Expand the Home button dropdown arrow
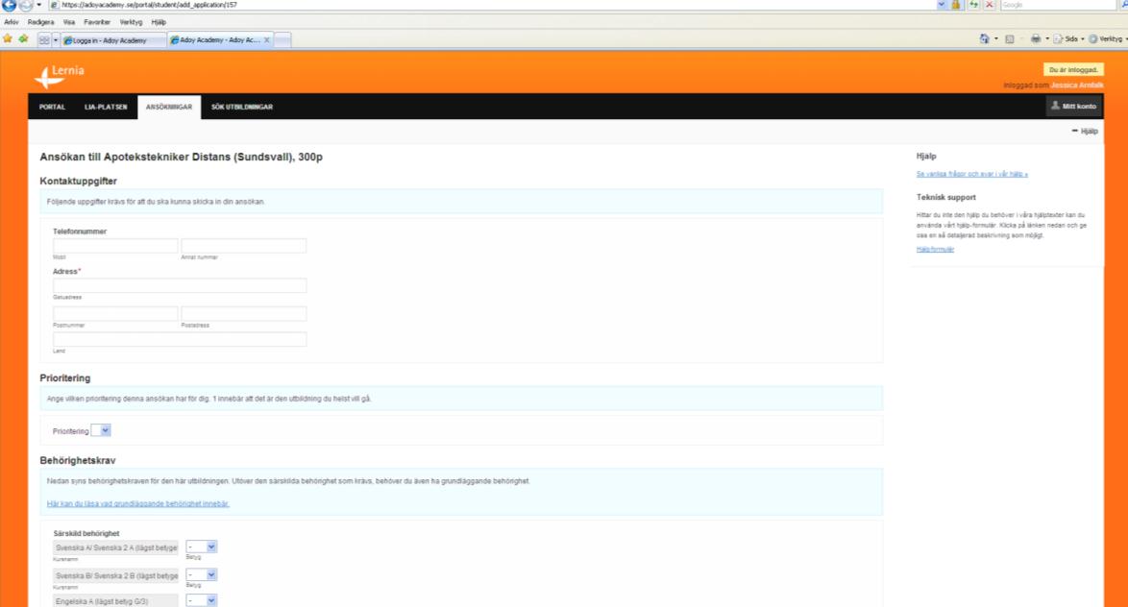Viewport: 1128px width, 607px height. click(995, 38)
